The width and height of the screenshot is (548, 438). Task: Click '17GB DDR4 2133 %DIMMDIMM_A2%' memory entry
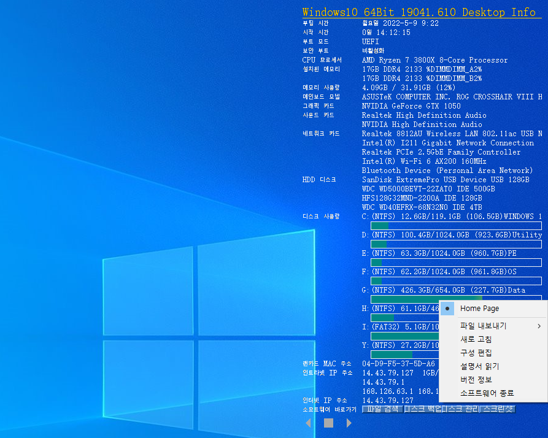422,69
